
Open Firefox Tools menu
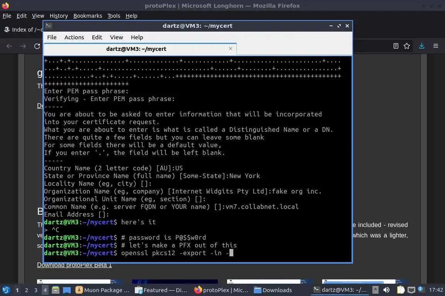[114, 16]
